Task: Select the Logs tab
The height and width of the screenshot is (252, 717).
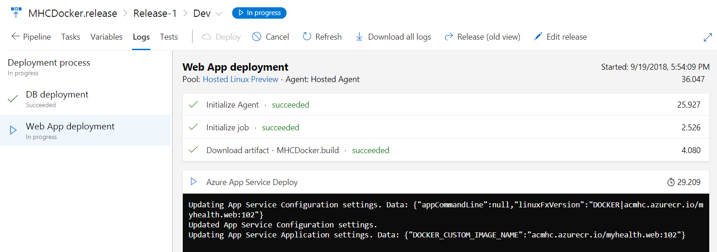Action: [141, 37]
